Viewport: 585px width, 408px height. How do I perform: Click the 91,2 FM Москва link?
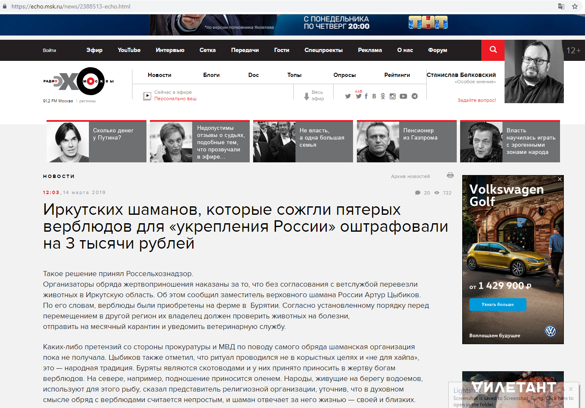pyautogui.click(x=58, y=101)
